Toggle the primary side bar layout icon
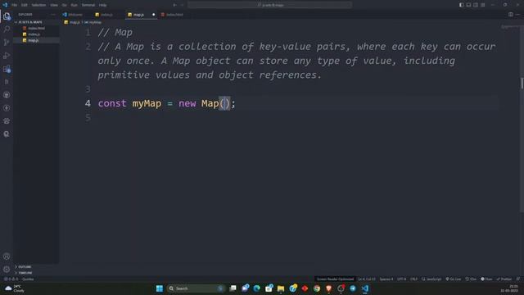 461,5
